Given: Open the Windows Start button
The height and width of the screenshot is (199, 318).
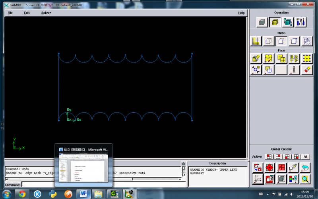Looking at the screenshot, I should (x=6, y=194).
